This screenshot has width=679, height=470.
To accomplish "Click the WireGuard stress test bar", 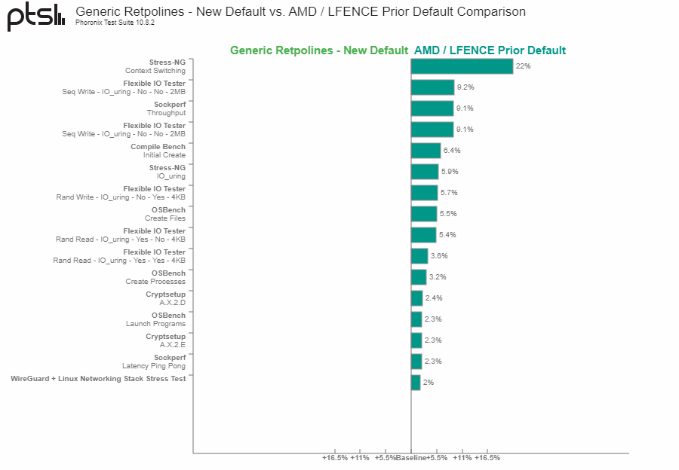I will pyautogui.click(x=416, y=383).
